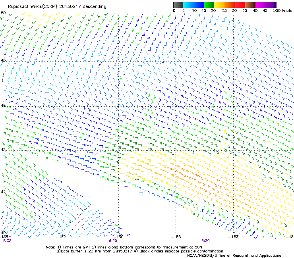Click the longitude label '-153'
The image size is (294, 258).
tap(233, 237)
